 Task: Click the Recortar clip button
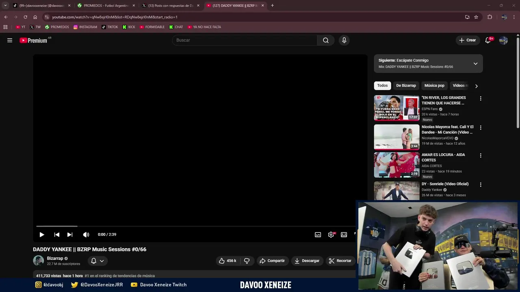point(340,261)
